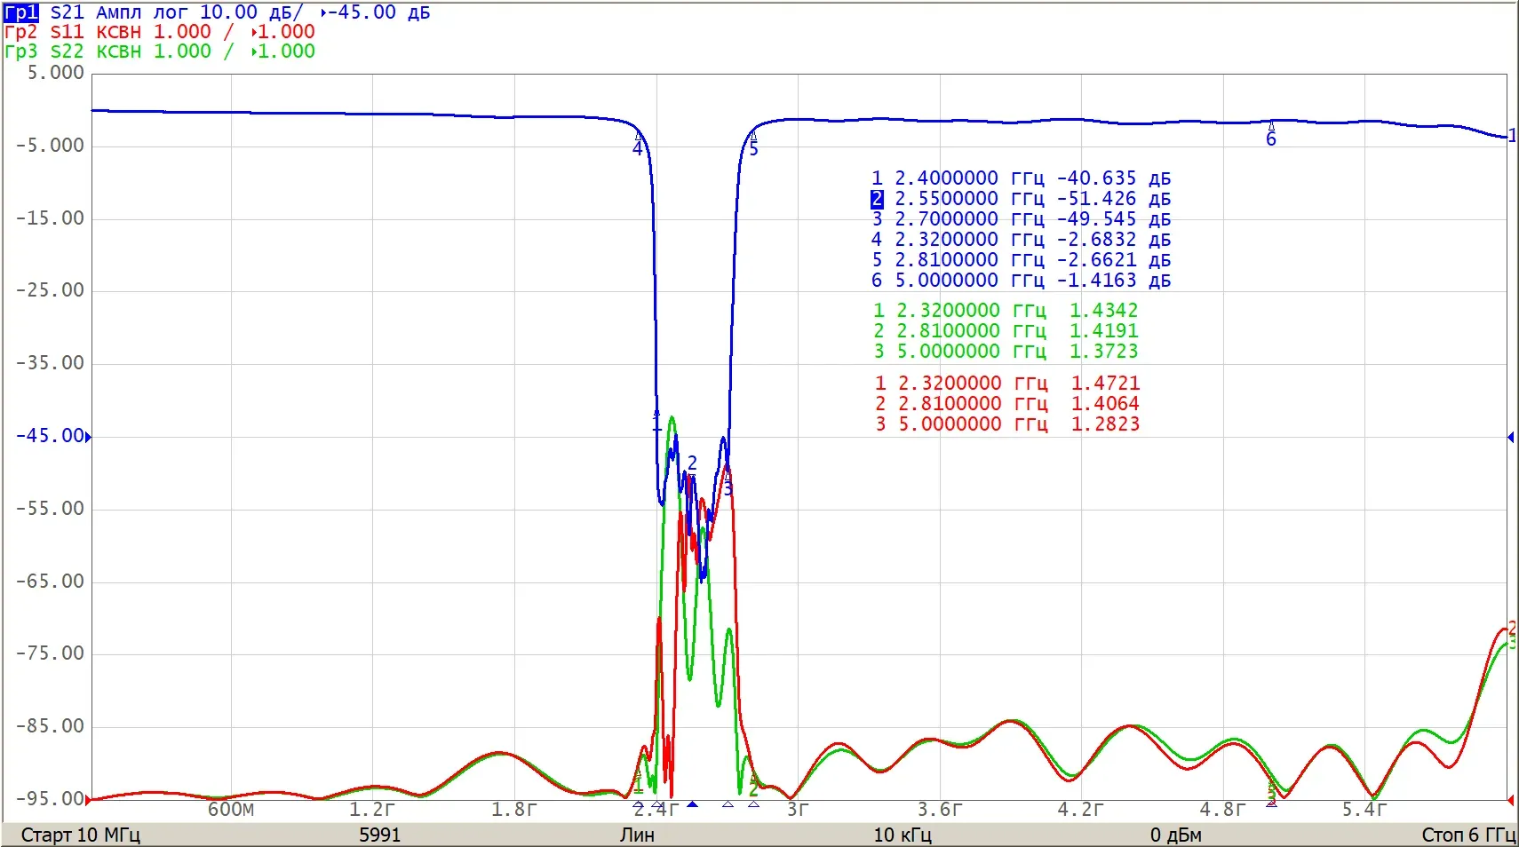Image resolution: width=1519 pixels, height=847 pixels.
Task: Select red marker row 1.4064 value
Action: coord(1105,404)
